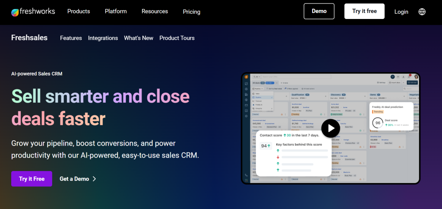Click the Freshworks logo in the header
442x209 pixels.
click(33, 12)
